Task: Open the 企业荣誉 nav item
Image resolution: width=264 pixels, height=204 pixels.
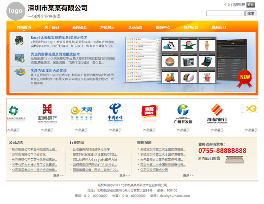Action: point(135,27)
